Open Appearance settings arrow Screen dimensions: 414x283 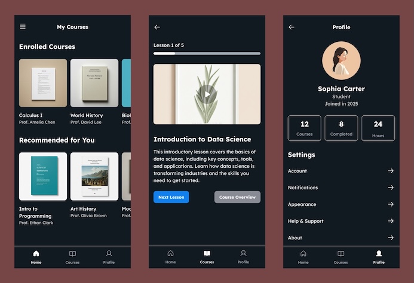[391, 204]
